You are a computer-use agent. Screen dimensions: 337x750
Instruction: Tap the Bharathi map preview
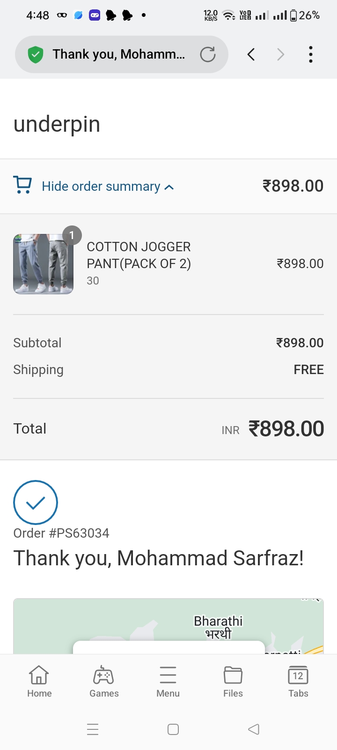coord(218,623)
